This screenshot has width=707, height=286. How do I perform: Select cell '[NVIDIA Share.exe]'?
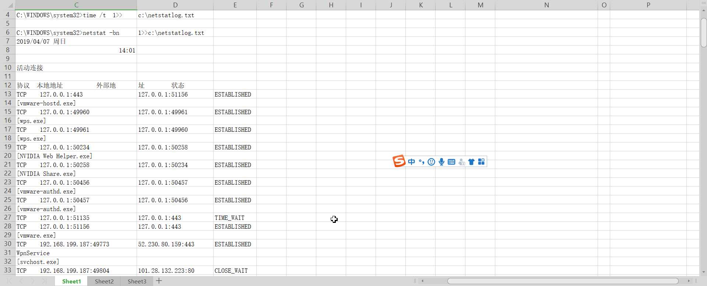76,174
